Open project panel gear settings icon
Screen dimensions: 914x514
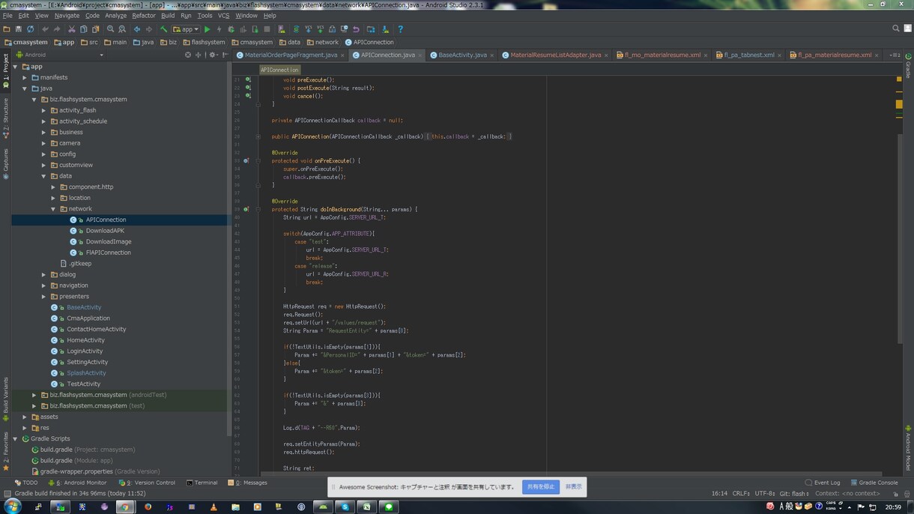click(213, 55)
